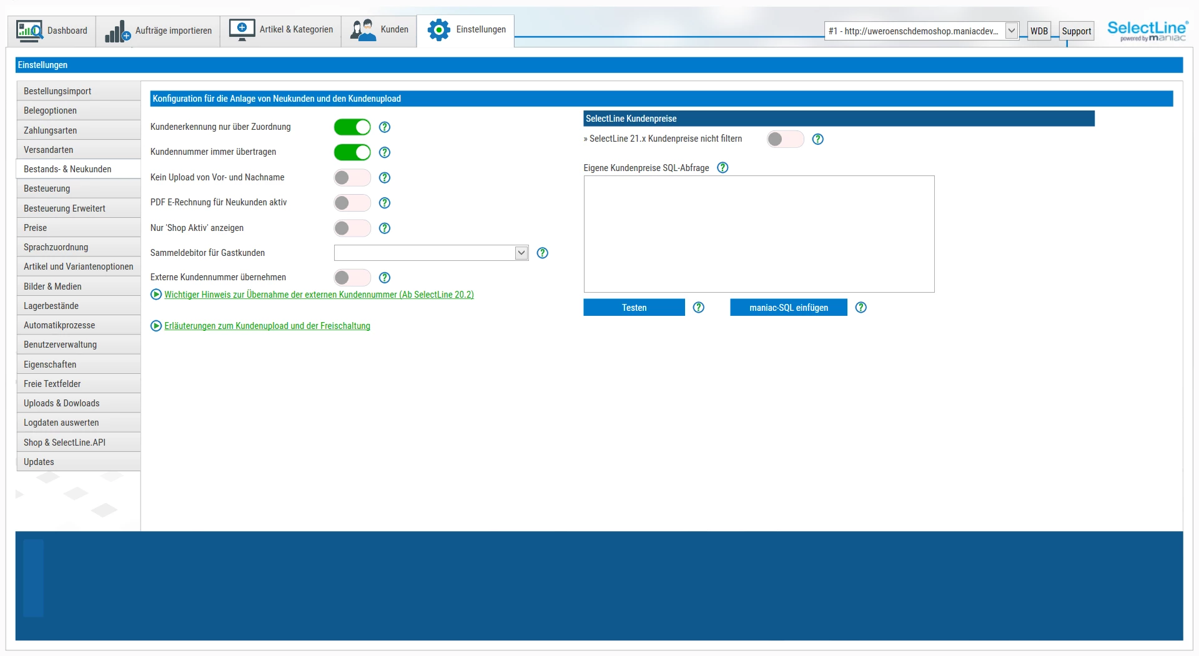
Task: Select Besteuerung Erweitert sidebar item
Action: pos(79,208)
